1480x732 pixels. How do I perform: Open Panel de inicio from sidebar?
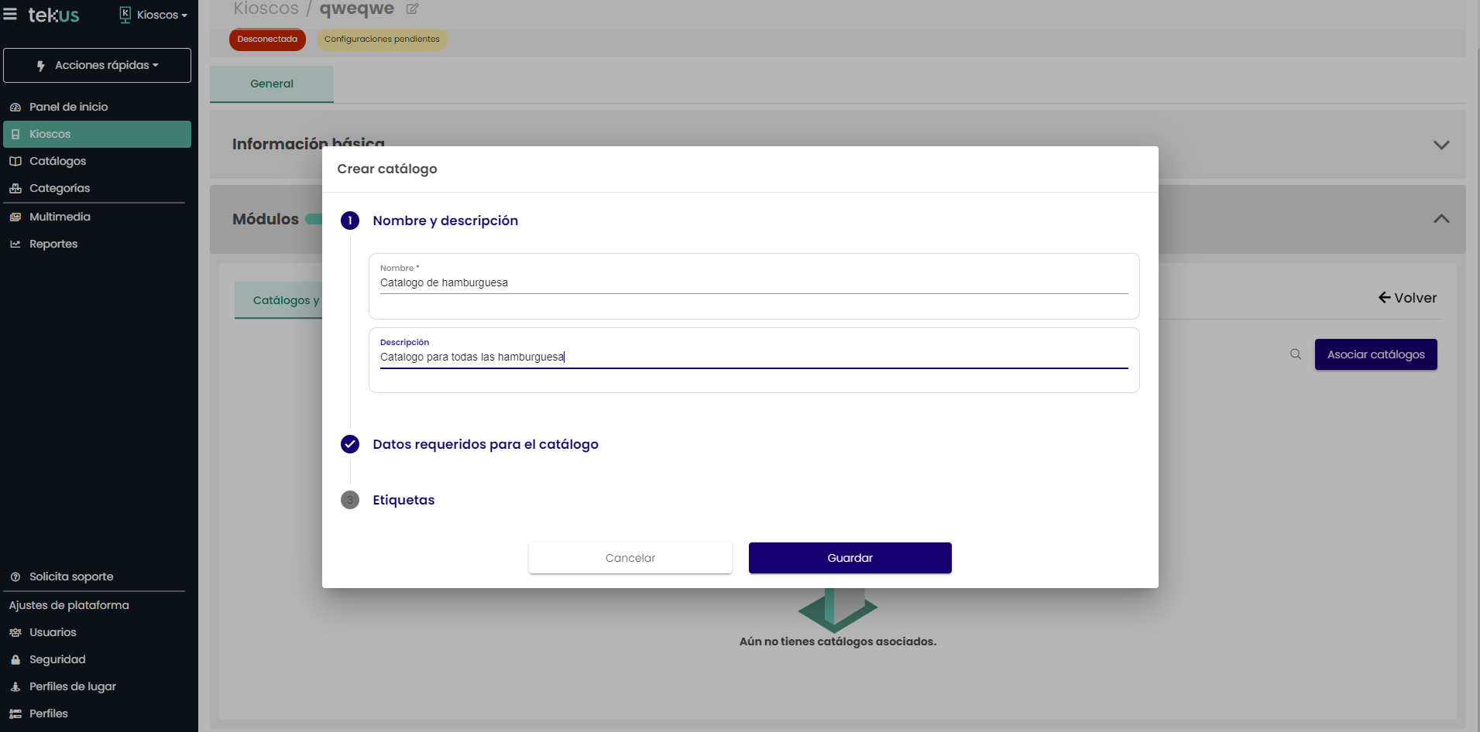(68, 107)
